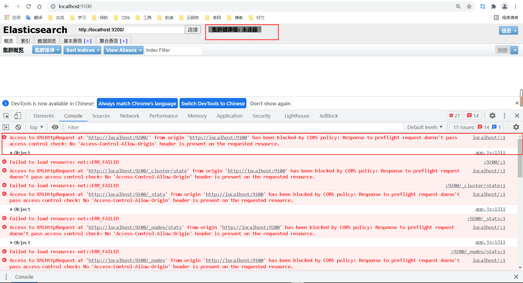Screen dimensions: 523x283
Task: Activate the DevTools inspect element picker
Action: [6, 116]
